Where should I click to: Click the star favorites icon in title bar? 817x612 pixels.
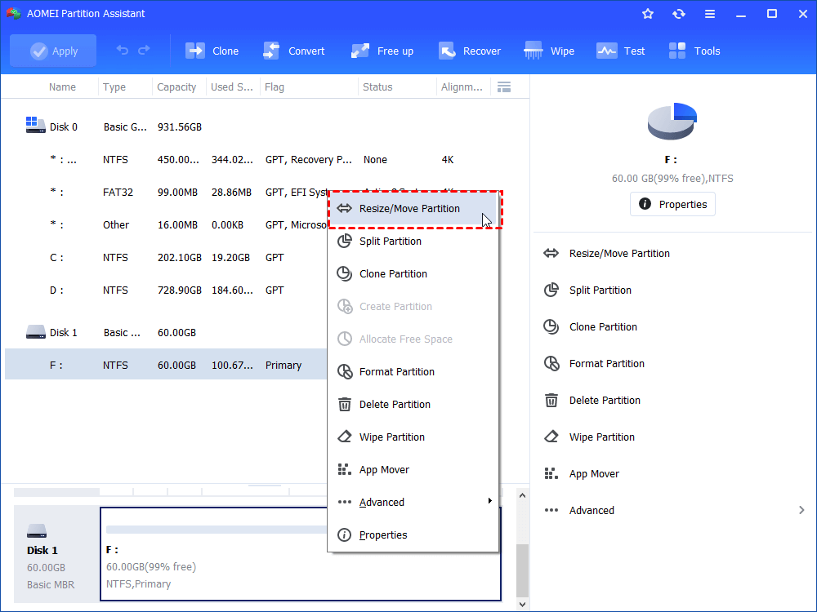648,14
